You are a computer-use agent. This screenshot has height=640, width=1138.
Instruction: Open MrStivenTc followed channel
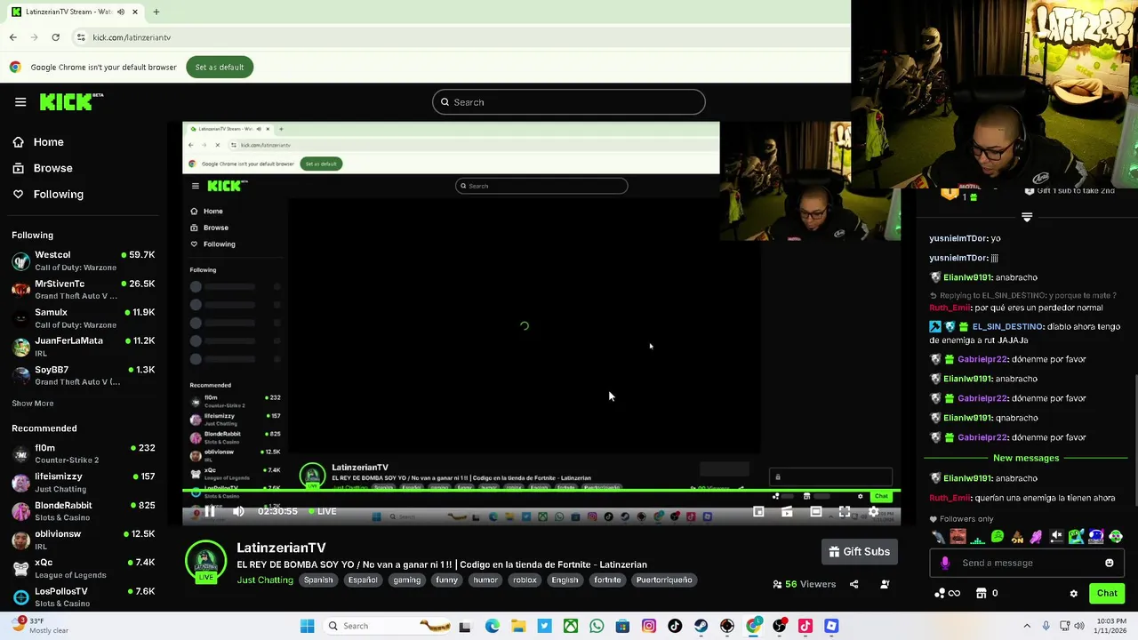click(84, 289)
